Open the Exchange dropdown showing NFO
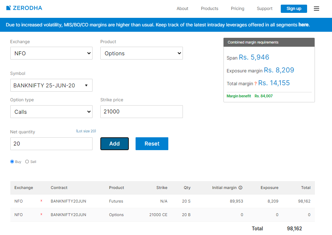Viewport: 332px width, 235px height. (51, 53)
